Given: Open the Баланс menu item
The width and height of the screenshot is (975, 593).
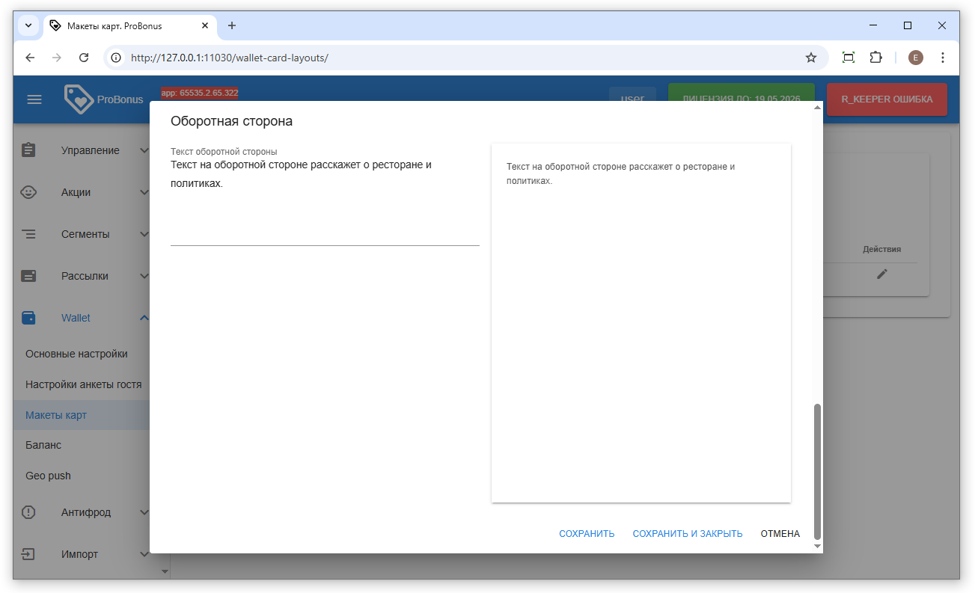Looking at the screenshot, I should click(x=43, y=445).
